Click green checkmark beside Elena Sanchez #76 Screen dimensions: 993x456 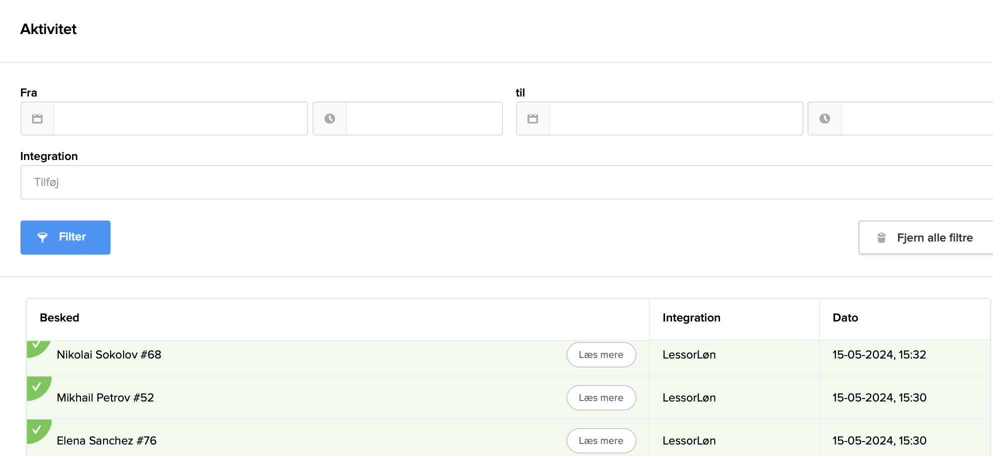coord(36,429)
